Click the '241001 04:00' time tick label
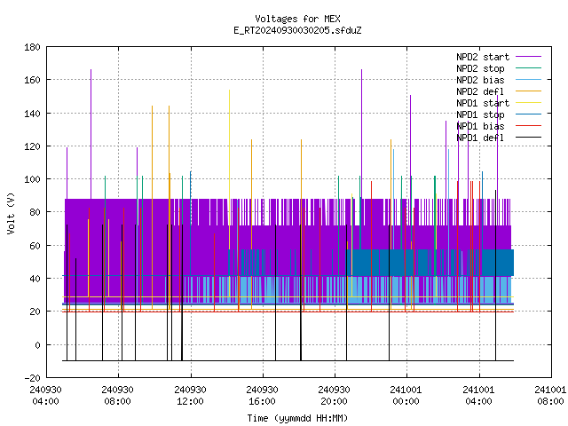The width and height of the screenshot is (568, 426). [x=479, y=396]
